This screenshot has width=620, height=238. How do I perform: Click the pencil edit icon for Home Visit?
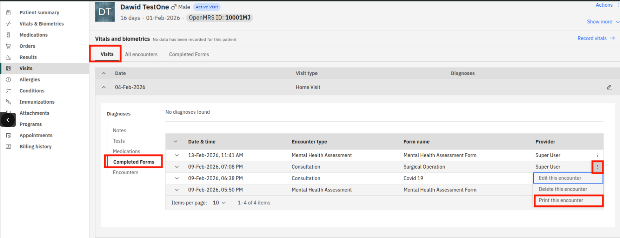[609, 87]
